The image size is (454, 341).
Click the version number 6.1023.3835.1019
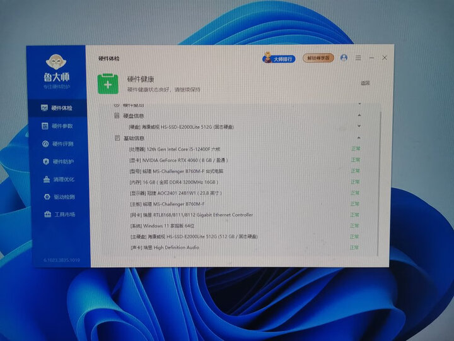tap(62, 260)
